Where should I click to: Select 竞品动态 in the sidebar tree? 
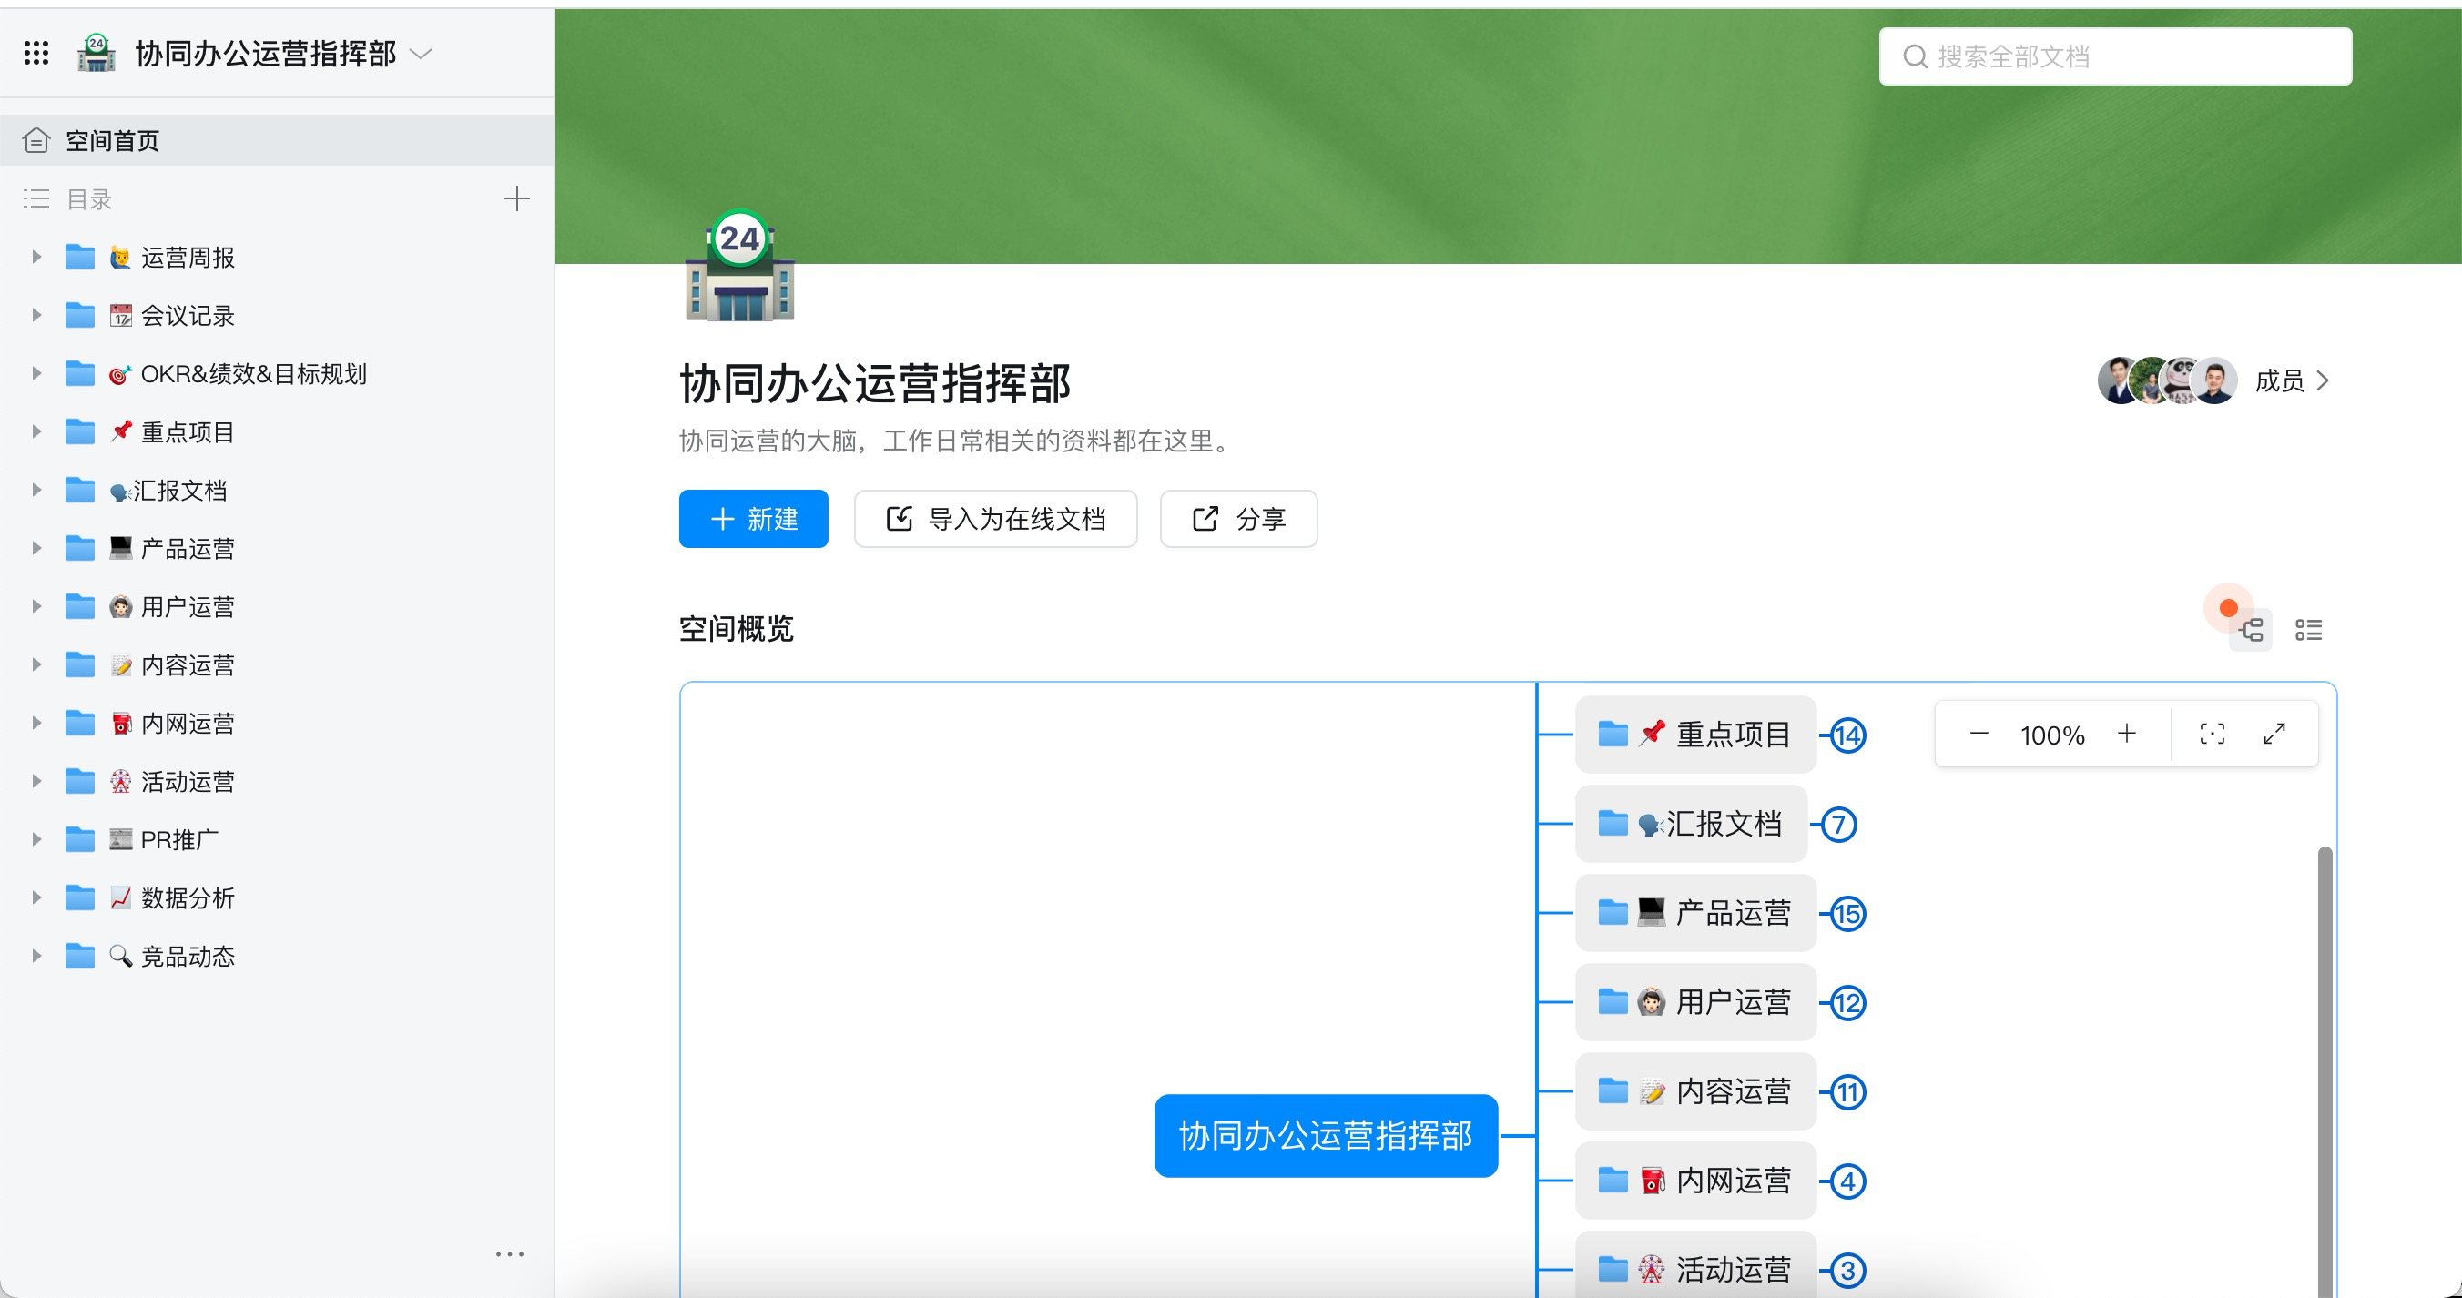tap(188, 955)
